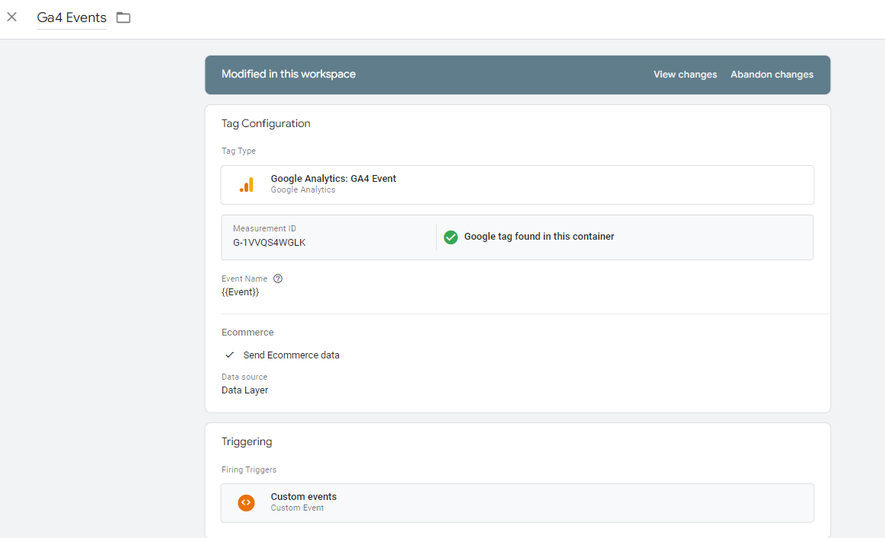
Task: Open the Event Name help icon
Action: (x=278, y=279)
